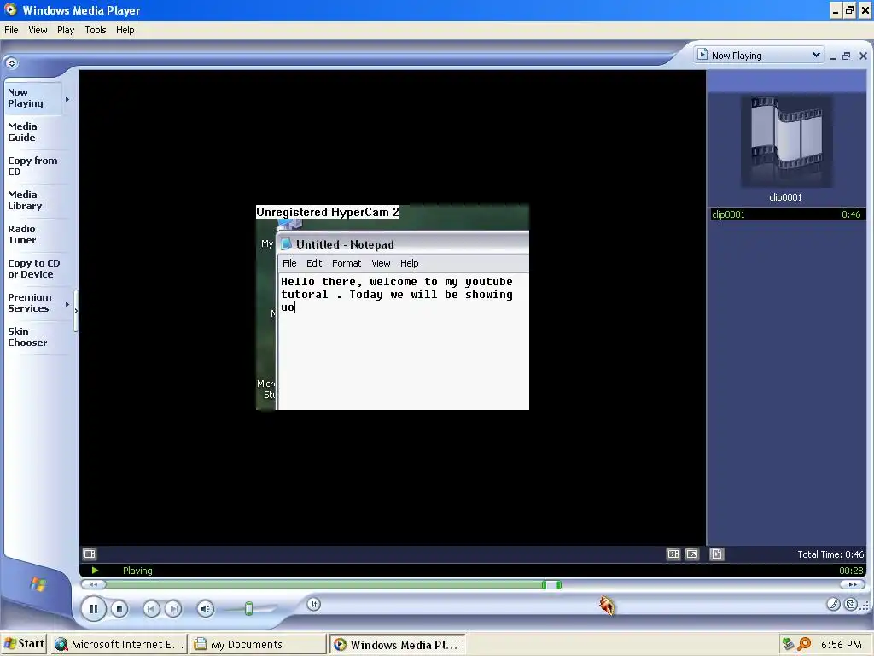
Task: Click the Playing status text
Action: pos(137,570)
